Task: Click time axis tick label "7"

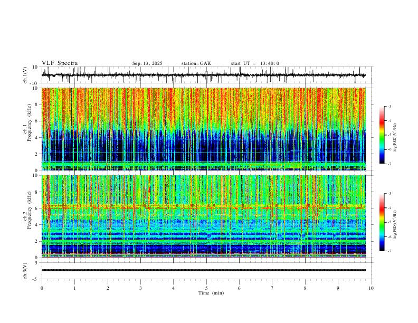Action: 272,288
